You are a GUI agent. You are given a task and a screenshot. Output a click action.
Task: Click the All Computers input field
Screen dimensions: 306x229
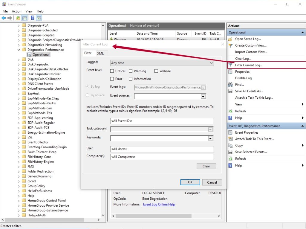(x=162, y=157)
